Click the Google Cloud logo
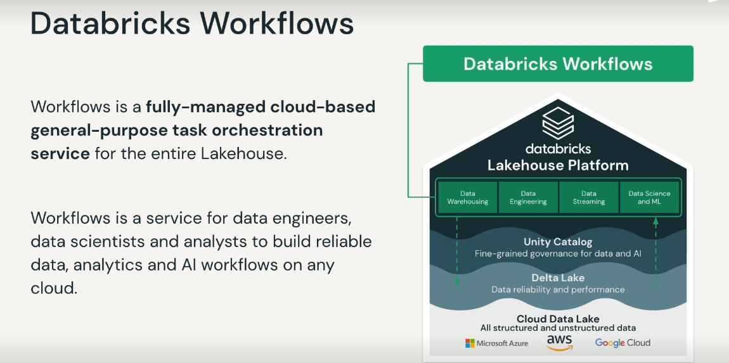Image resolution: width=729 pixels, height=363 pixels. click(x=623, y=343)
